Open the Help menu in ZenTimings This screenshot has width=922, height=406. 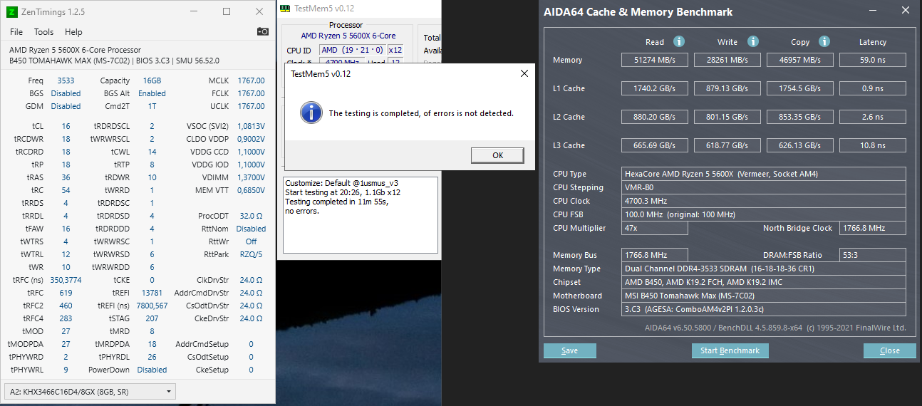[73, 32]
